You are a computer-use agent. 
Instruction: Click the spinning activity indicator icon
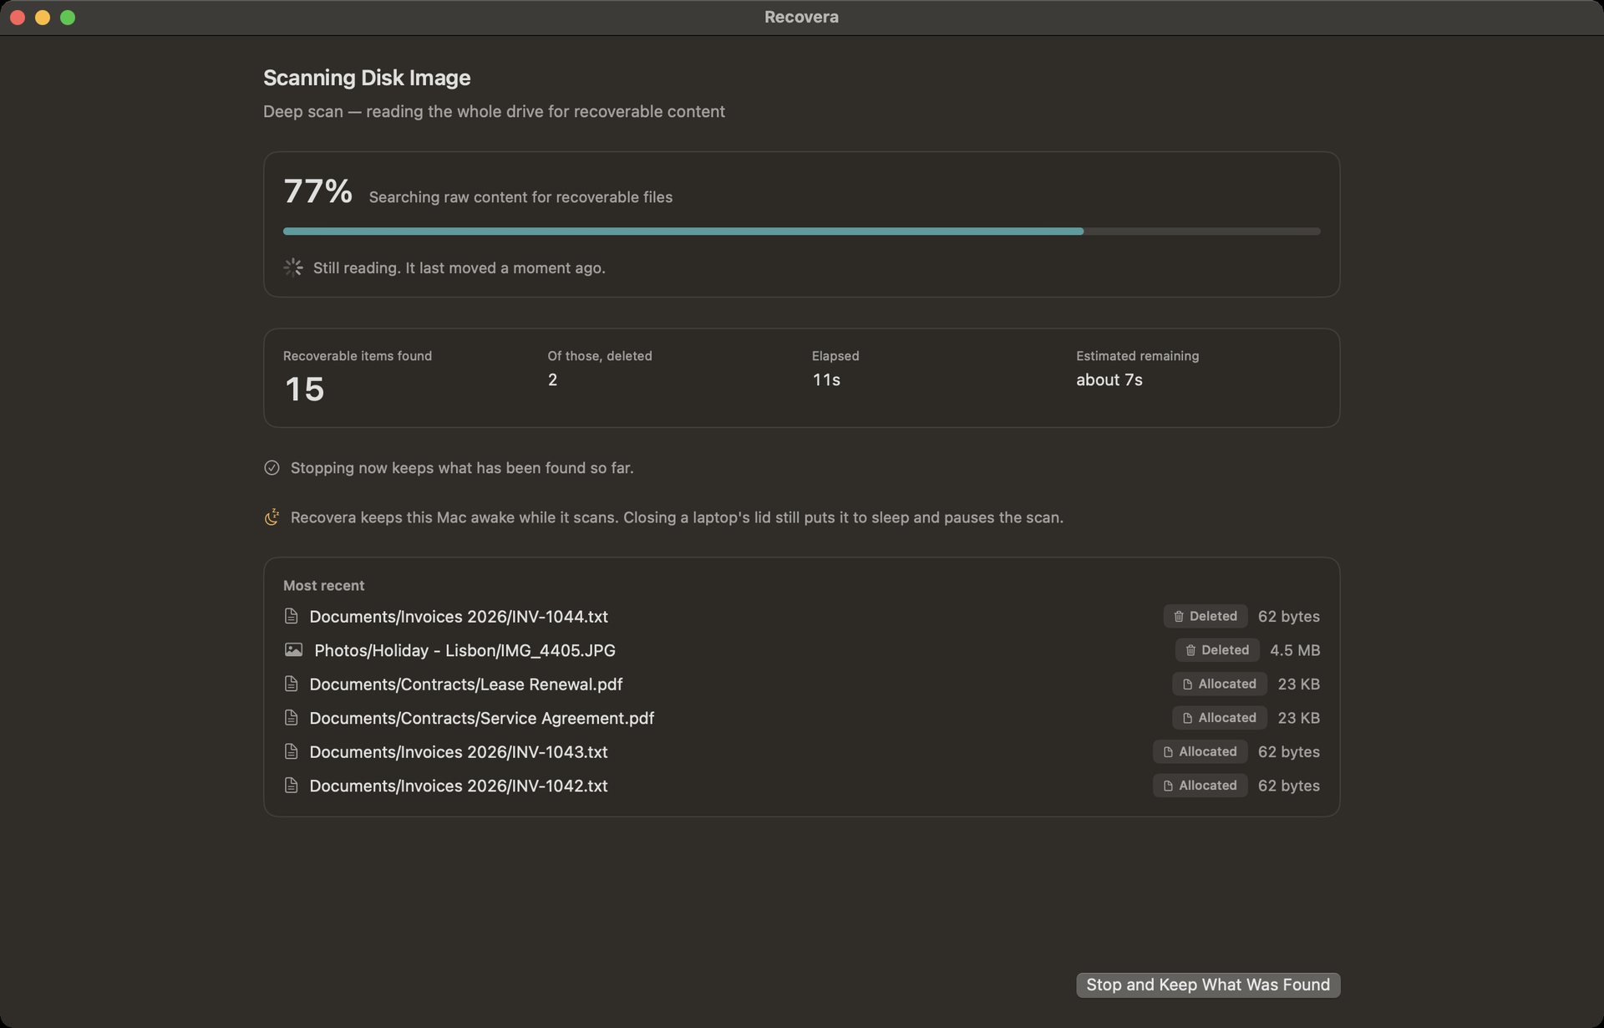click(x=293, y=267)
